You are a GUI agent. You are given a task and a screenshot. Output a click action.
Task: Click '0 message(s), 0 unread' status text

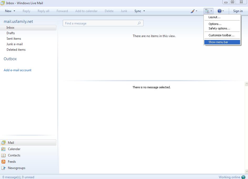coord(18,177)
